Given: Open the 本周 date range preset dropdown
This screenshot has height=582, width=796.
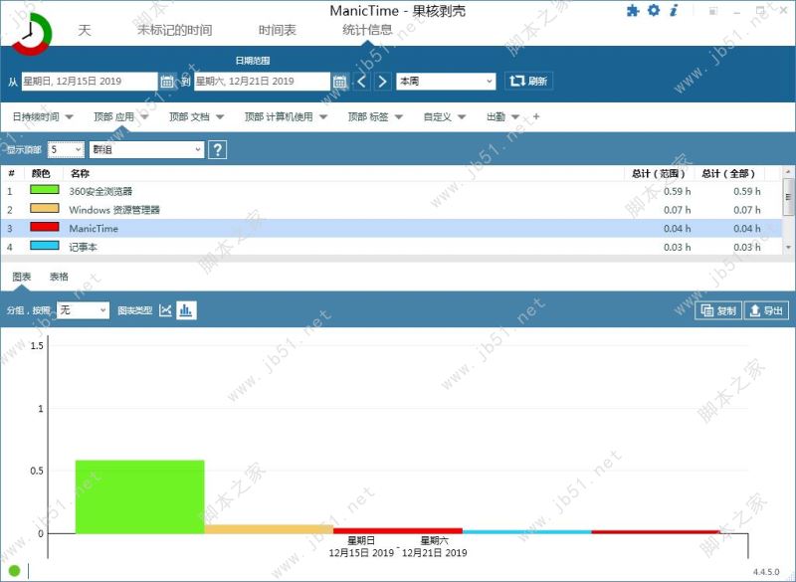Looking at the screenshot, I should [x=446, y=82].
